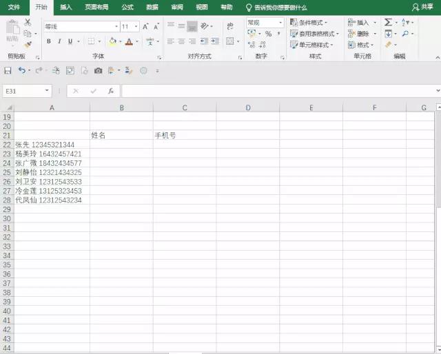The height and width of the screenshot is (354, 441).
Task: Click the Copy icon in clipboard group
Action: [28, 34]
